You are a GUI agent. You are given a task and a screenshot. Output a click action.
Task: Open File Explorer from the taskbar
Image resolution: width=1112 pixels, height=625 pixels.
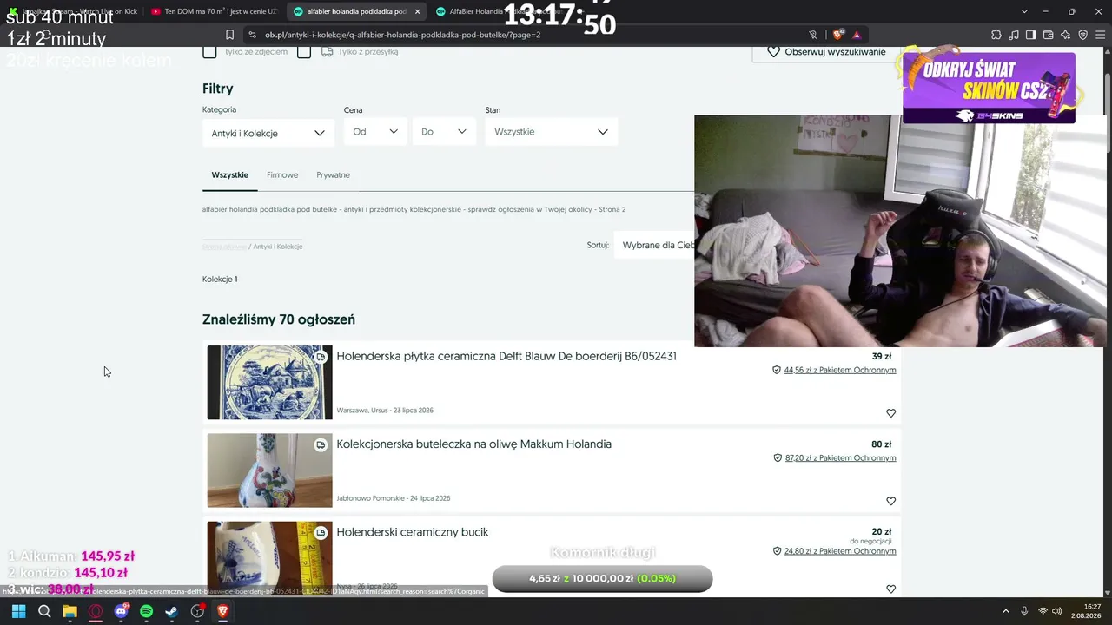click(69, 611)
